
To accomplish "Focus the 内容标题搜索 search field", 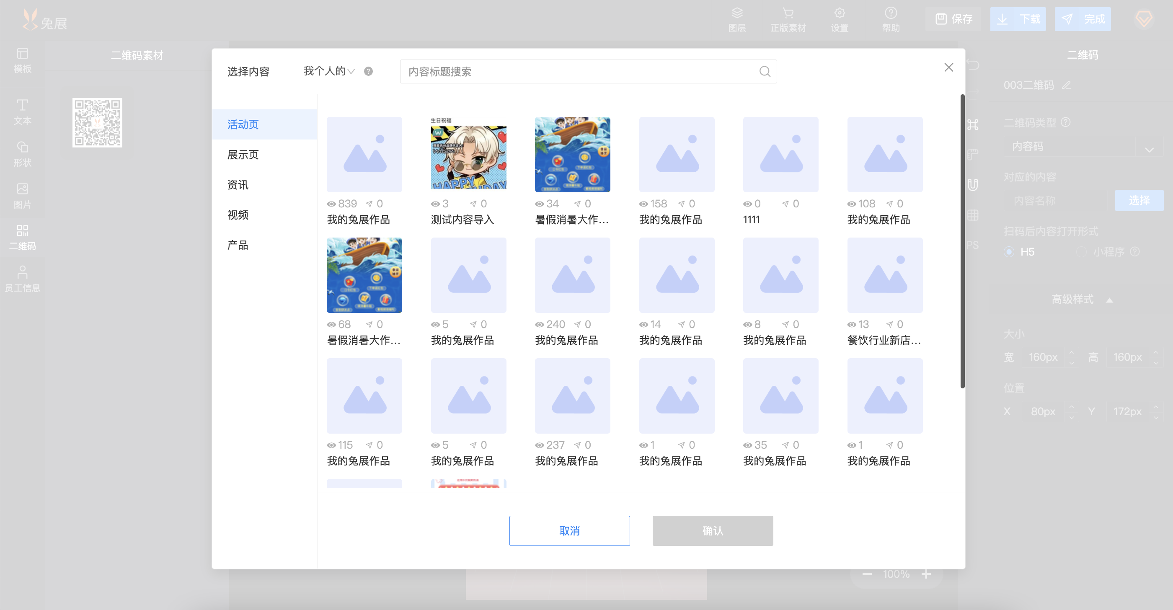I will click(588, 72).
